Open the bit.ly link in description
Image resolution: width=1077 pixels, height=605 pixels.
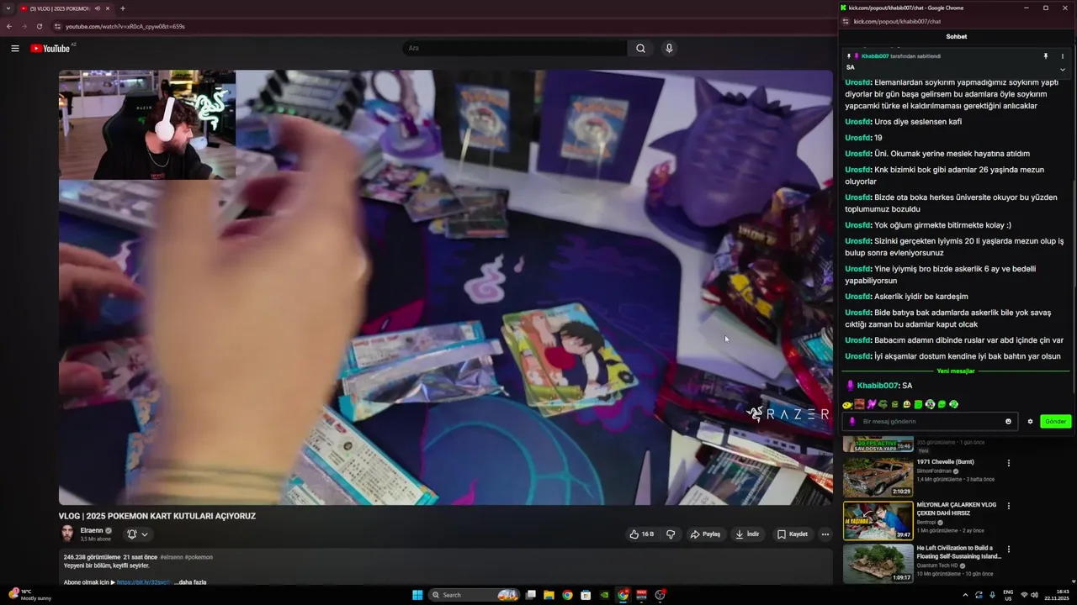point(144,581)
